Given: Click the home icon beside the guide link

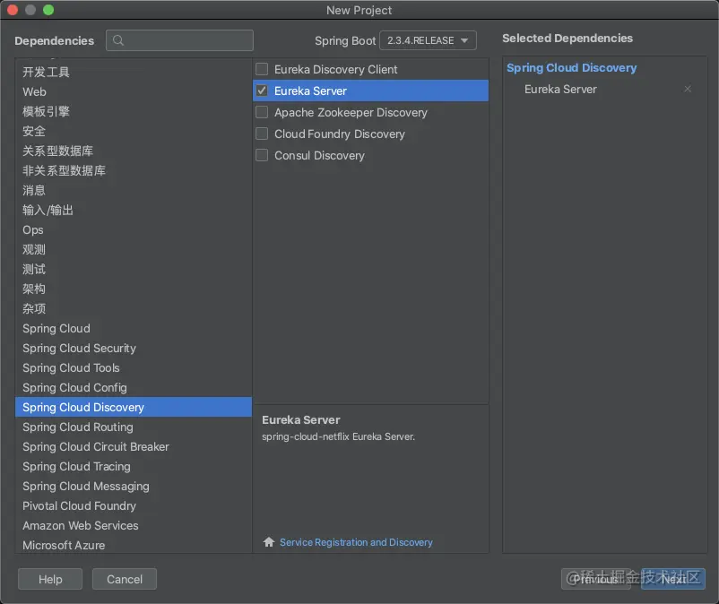Looking at the screenshot, I should point(268,542).
